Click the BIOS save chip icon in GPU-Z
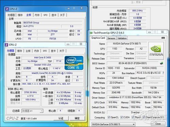This screenshot has height=127, width=170. pyautogui.click(x=161, y=63)
